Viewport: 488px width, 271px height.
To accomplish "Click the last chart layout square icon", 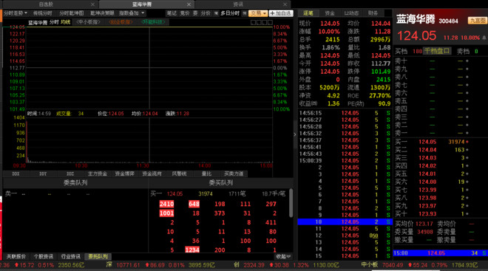I will [x=270, y=22].
